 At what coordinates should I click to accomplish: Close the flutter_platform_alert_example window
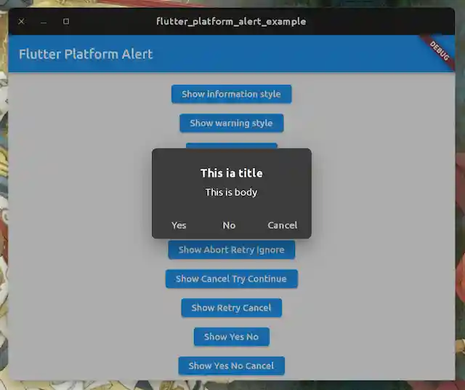pos(21,21)
